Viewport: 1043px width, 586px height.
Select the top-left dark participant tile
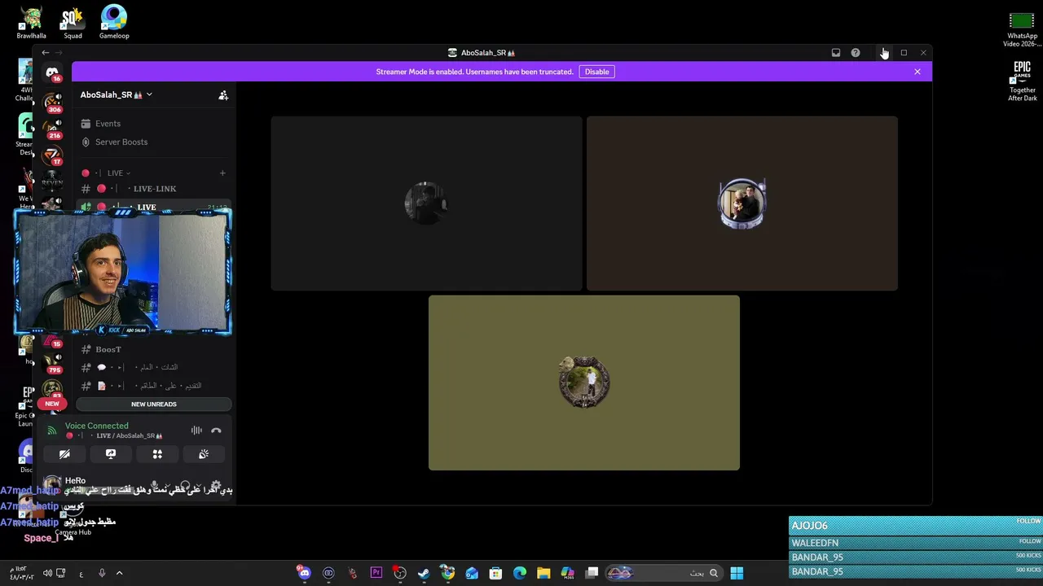pos(426,203)
